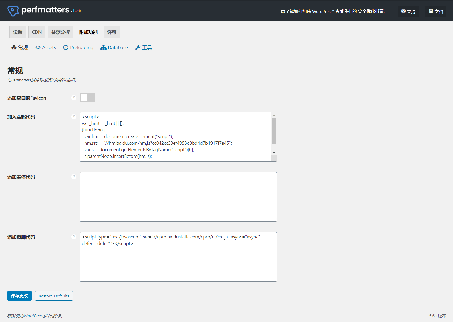The image size is (453, 322).
Task: Click the footer code textarea resize handle
Action: point(275,279)
